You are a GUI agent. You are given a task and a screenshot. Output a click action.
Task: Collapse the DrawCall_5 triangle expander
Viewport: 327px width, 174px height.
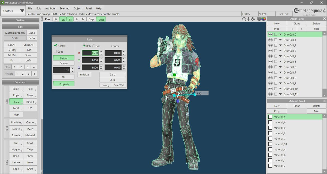tap(280, 62)
